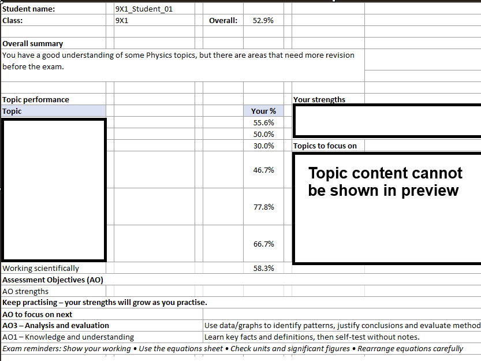Select the Topics to focus on heading

[x=325, y=146]
